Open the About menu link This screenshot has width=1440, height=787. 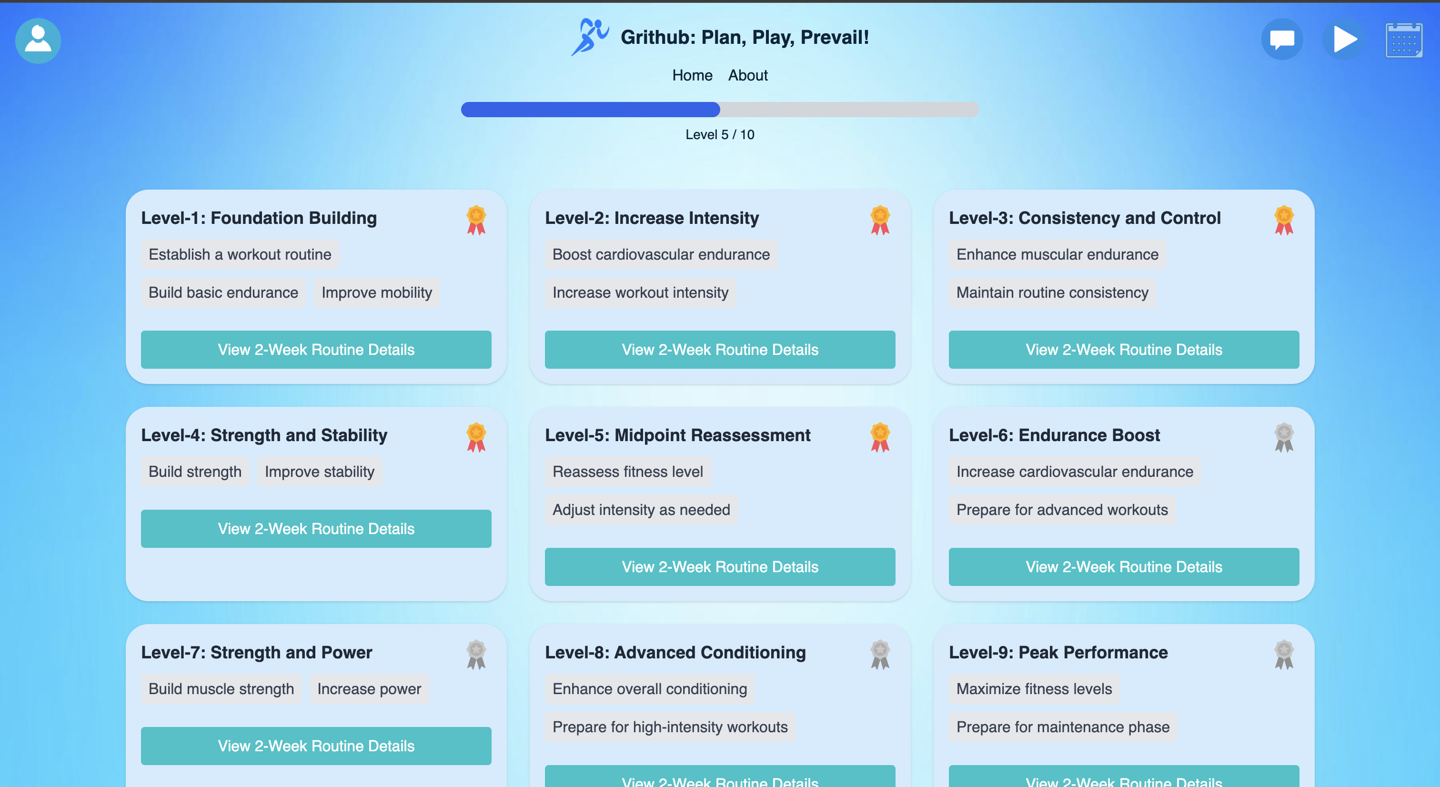[747, 75]
